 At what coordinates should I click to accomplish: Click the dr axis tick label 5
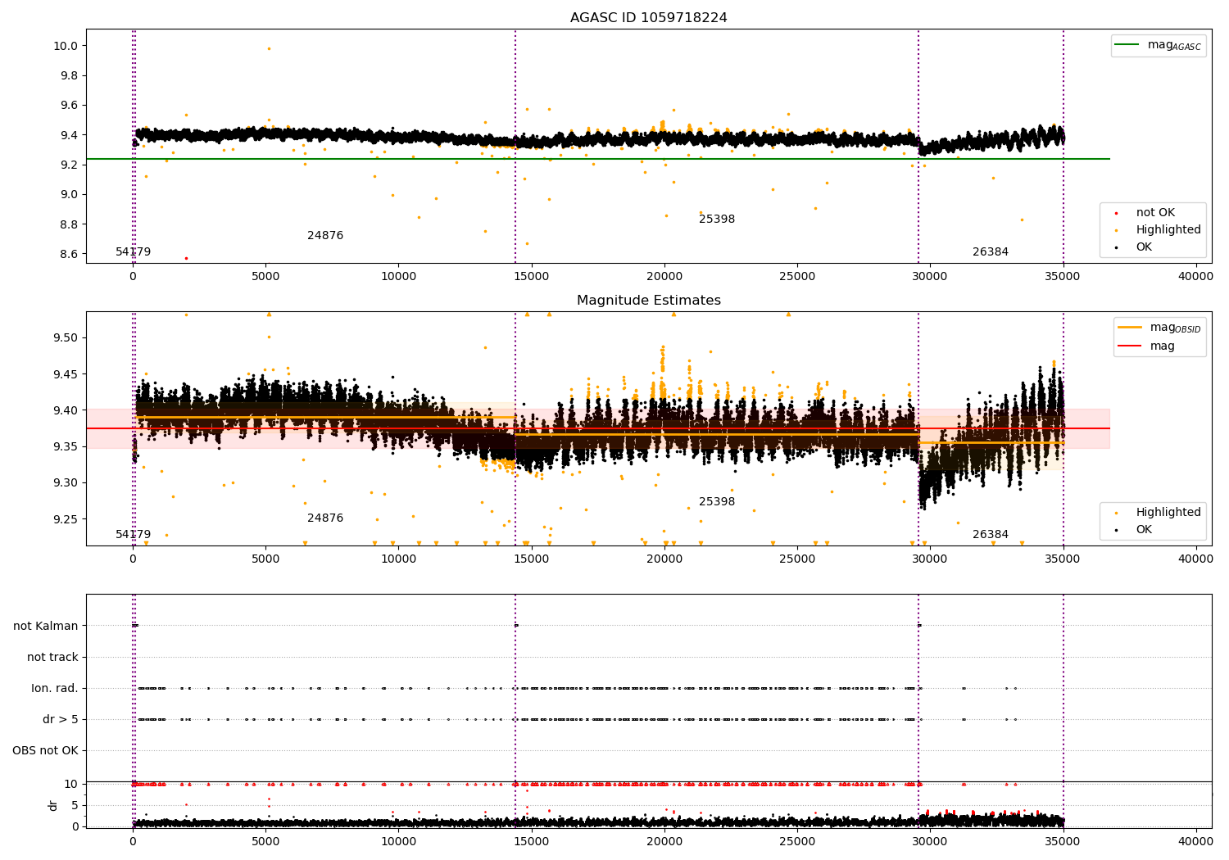[75, 805]
